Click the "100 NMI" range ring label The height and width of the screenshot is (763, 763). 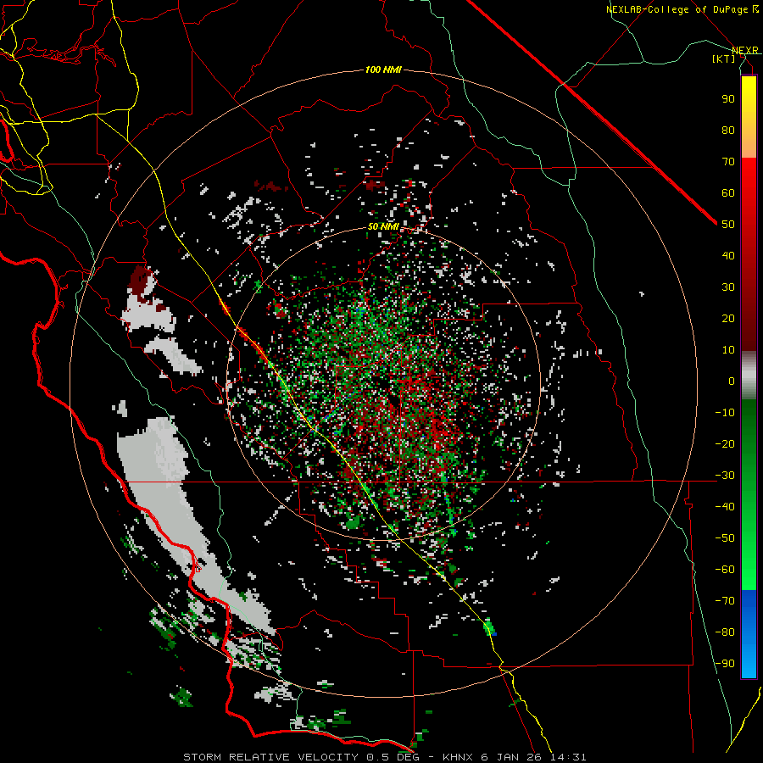pos(383,70)
